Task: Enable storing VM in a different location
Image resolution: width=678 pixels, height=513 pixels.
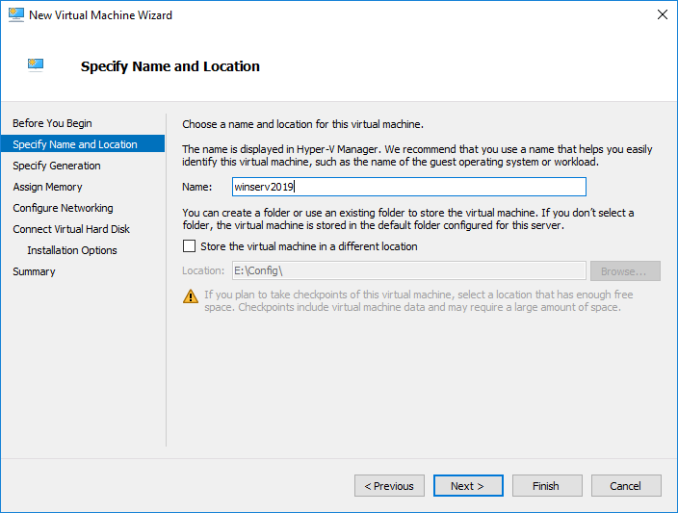Action: (x=189, y=246)
